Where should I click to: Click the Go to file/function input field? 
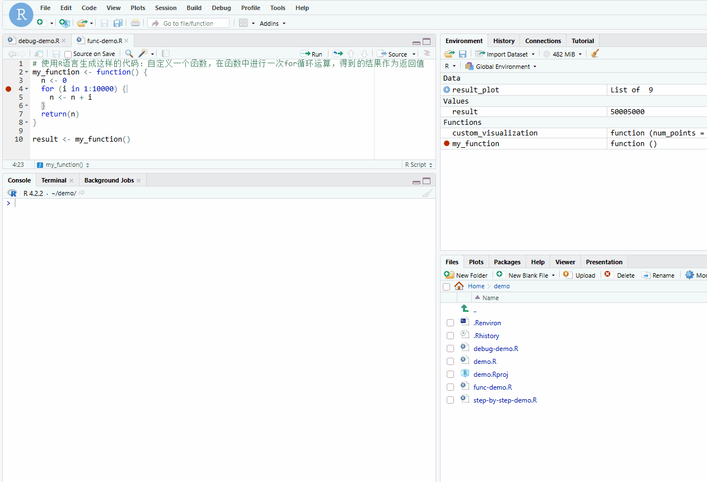coord(189,23)
